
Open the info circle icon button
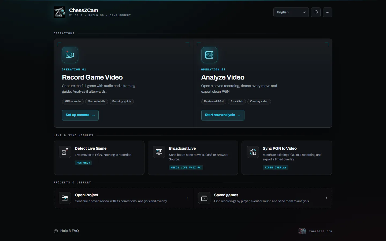(316, 12)
